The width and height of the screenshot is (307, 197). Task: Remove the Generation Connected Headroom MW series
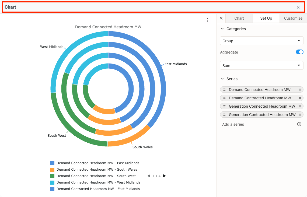[300, 106]
